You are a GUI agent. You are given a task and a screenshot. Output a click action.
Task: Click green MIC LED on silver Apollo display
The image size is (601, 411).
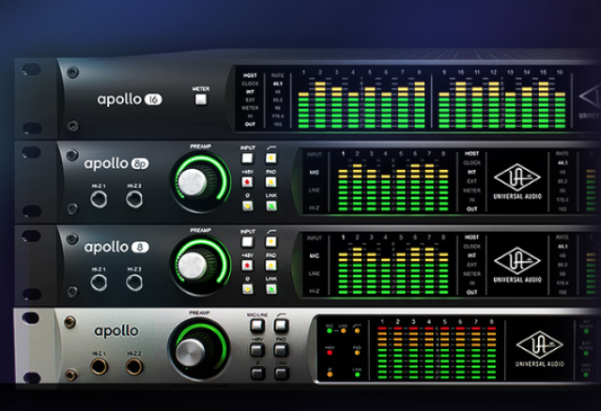(330, 330)
